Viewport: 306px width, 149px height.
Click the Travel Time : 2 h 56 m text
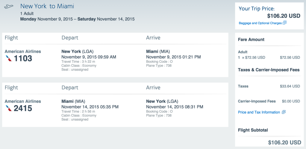click(x=78, y=112)
